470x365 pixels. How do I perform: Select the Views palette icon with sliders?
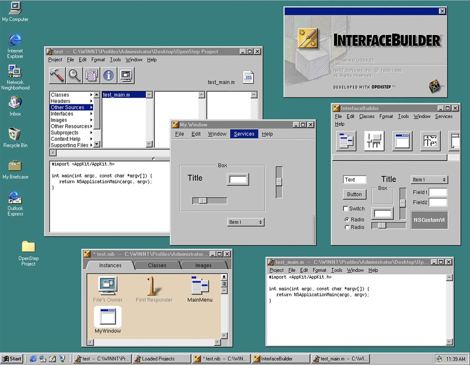coord(374,141)
